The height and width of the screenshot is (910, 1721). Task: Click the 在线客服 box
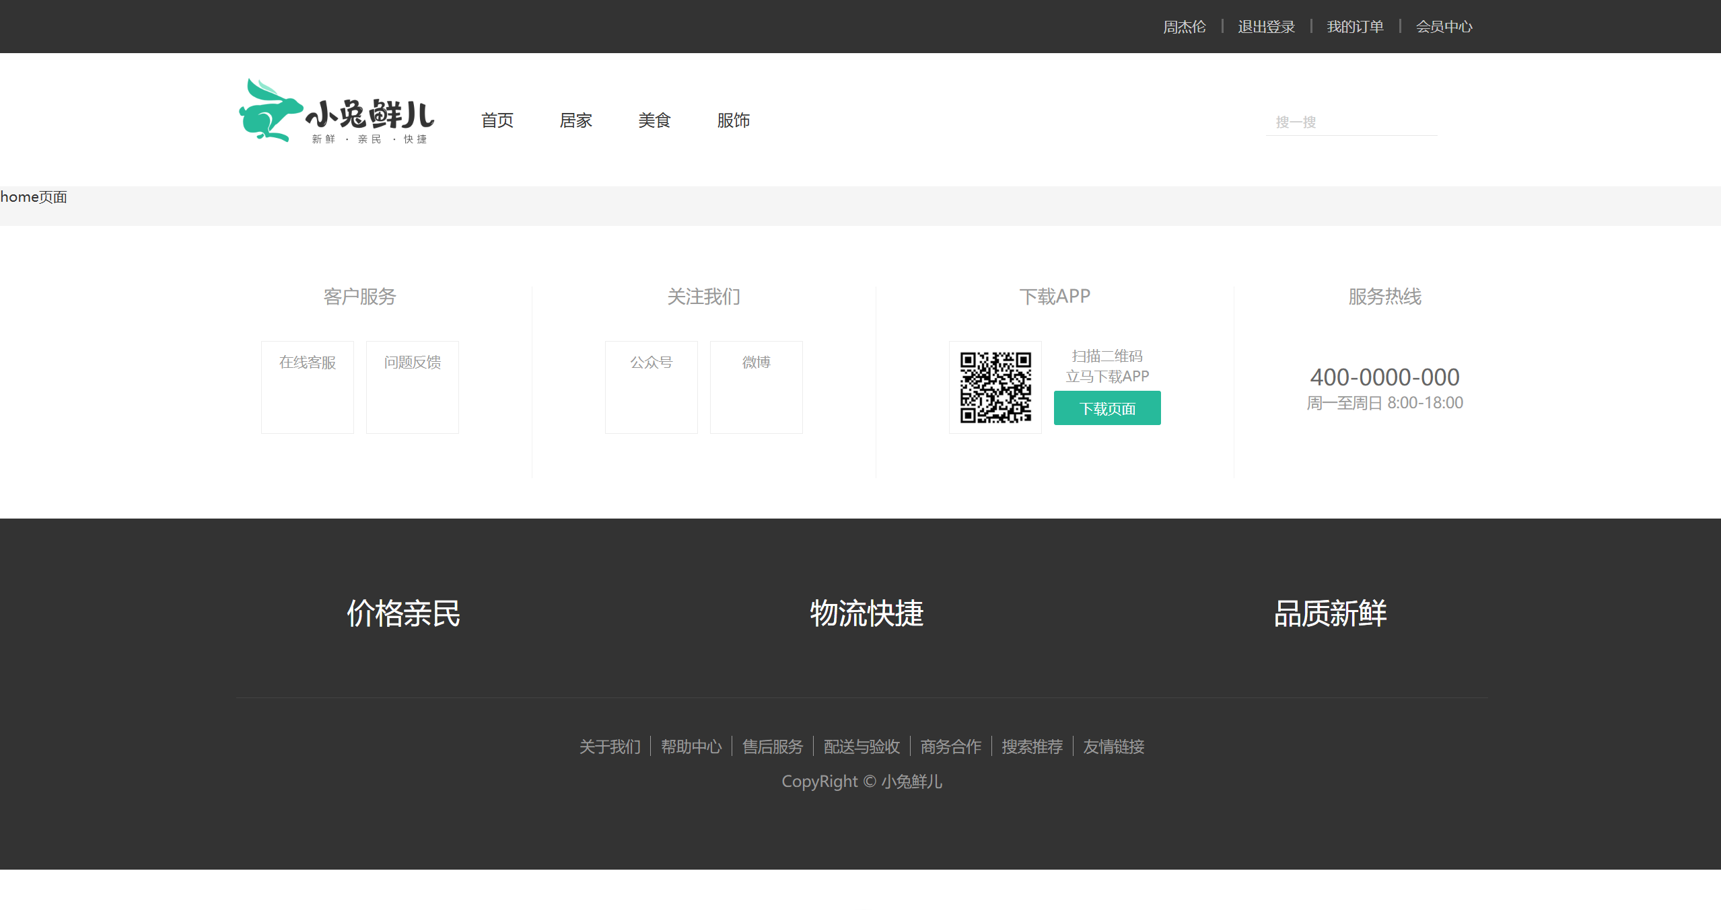tap(308, 387)
